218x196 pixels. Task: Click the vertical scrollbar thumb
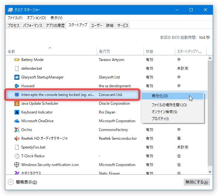click(210, 113)
